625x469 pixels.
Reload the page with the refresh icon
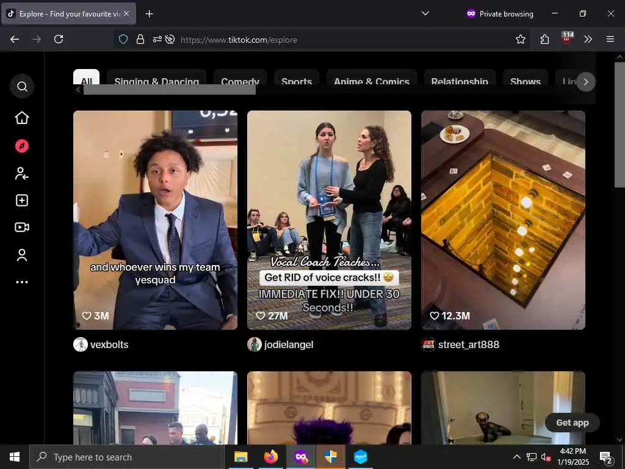(x=59, y=39)
